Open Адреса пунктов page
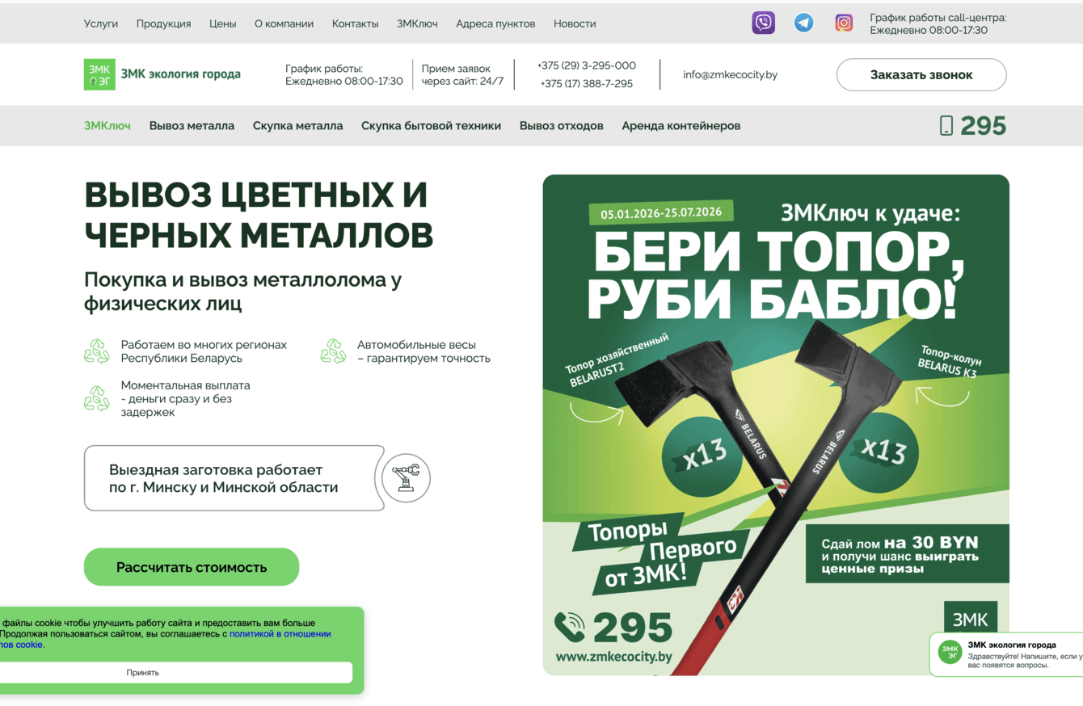 click(495, 23)
